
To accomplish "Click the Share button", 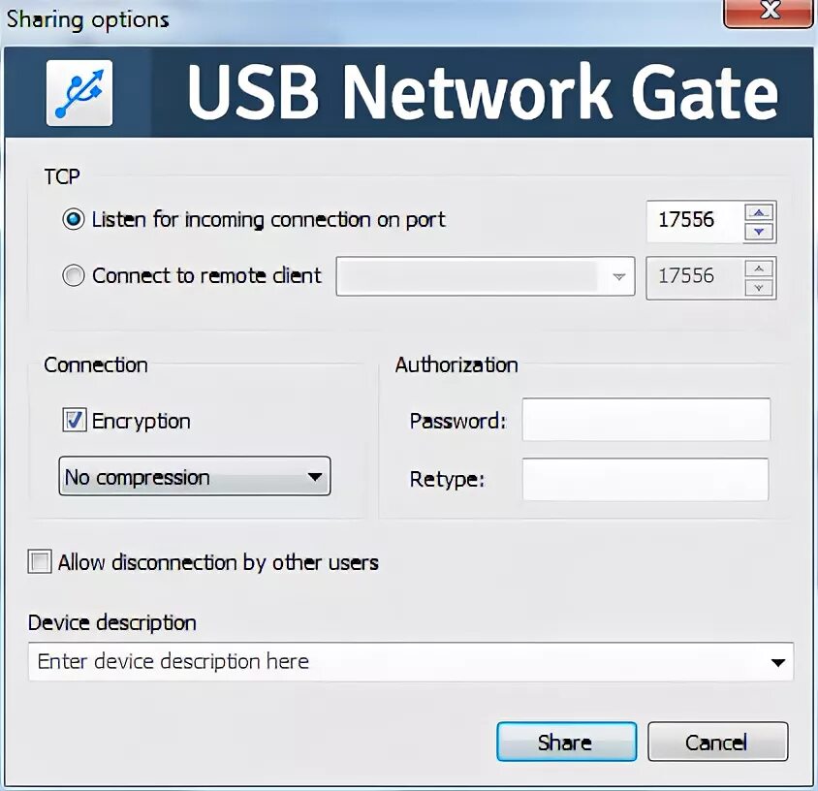I will [x=567, y=742].
